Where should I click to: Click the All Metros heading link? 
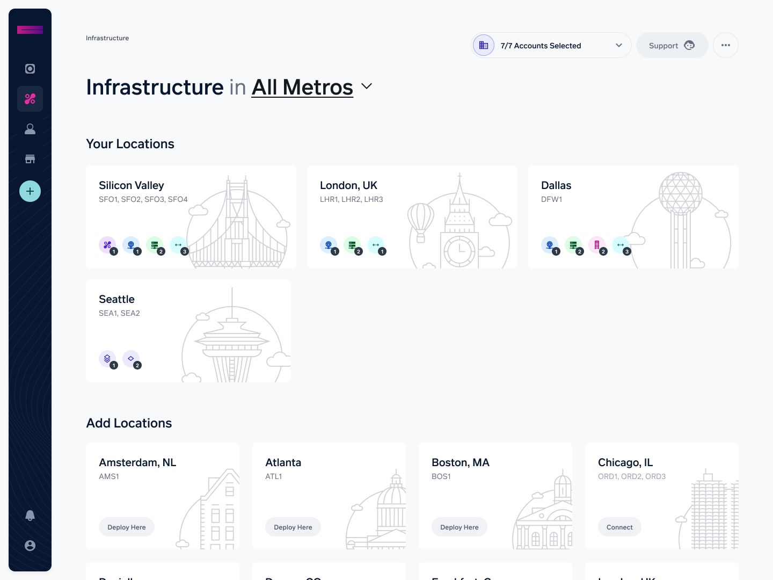[x=302, y=87]
